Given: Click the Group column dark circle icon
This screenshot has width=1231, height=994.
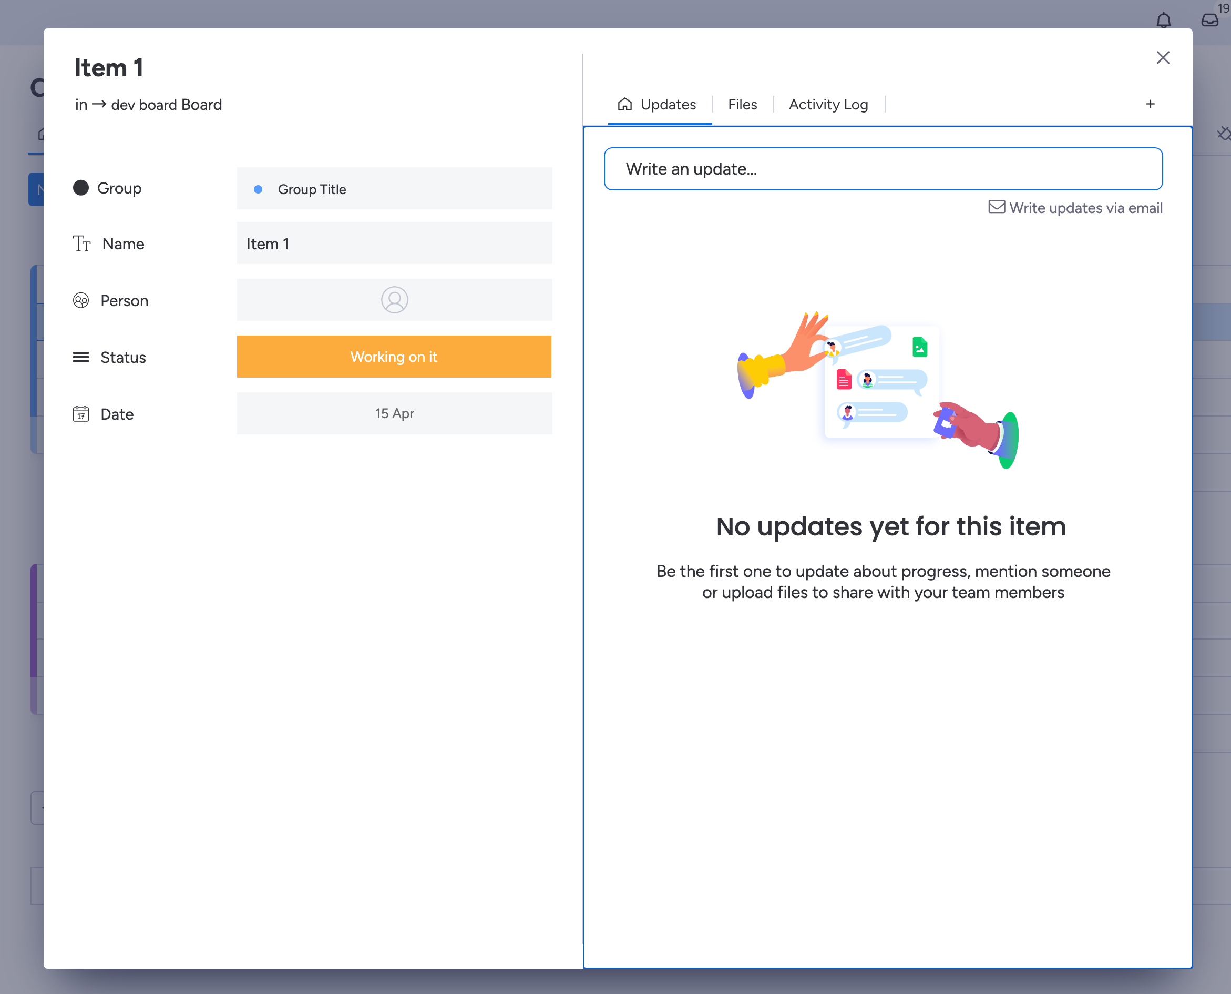Looking at the screenshot, I should [81, 188].
